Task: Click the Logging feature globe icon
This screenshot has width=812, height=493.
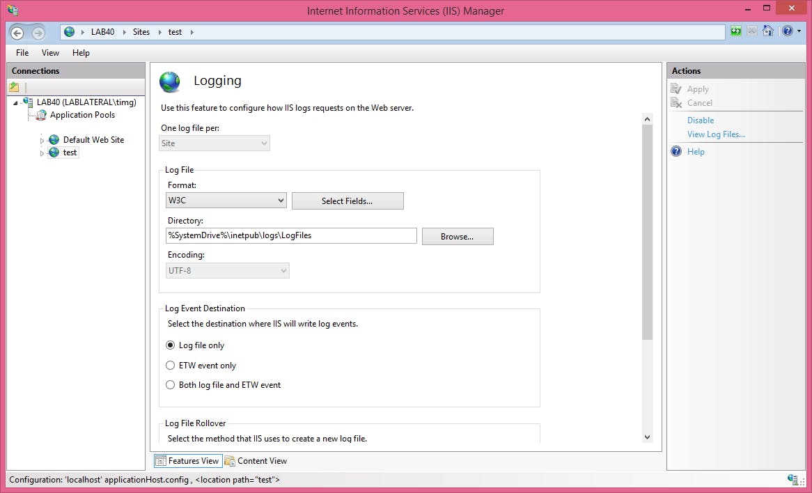Action: click(170, 82)
